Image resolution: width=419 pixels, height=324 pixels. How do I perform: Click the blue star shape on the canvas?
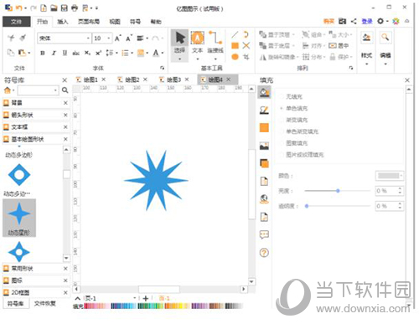[156, 180]
